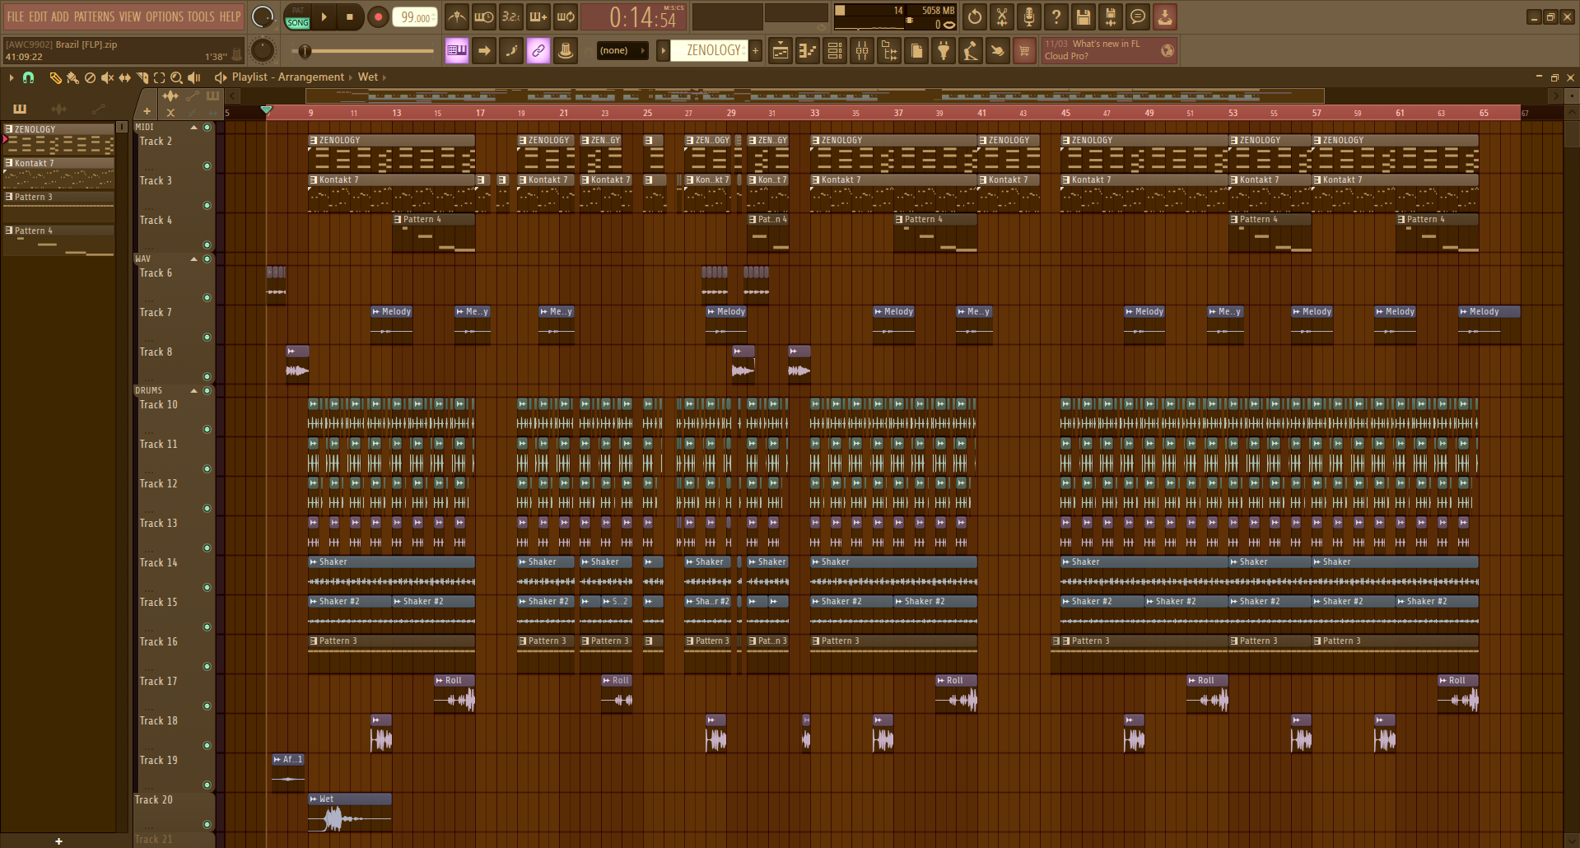Click the download content library icon
This screenshot has width=1580, height=848.
1165,16
